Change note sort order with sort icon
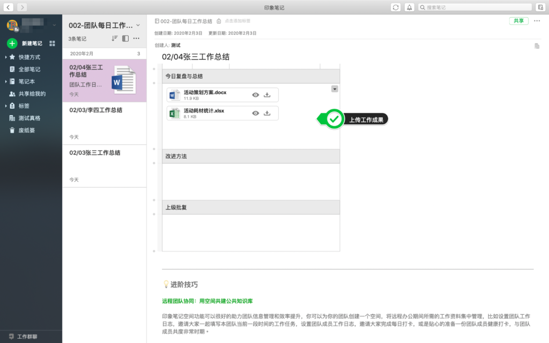This screenshot has width=549, height=343. click(x=114, y=39)
